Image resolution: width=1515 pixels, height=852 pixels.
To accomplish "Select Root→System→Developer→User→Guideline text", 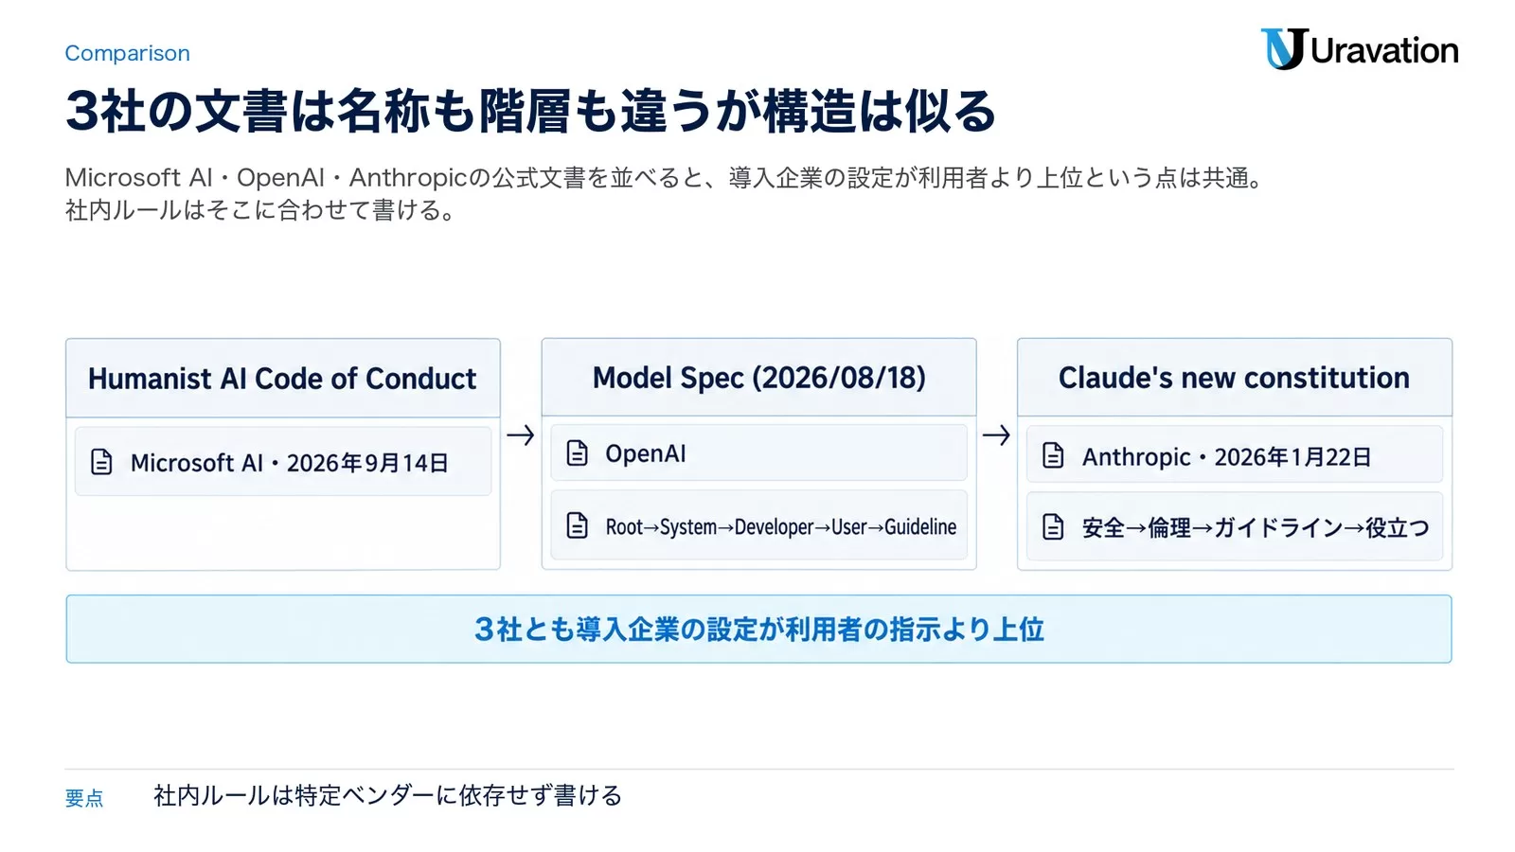I will point(781,526).
